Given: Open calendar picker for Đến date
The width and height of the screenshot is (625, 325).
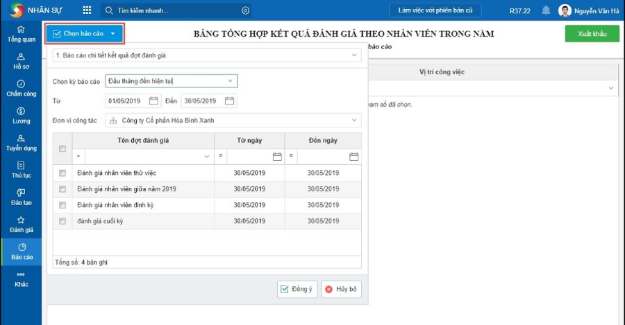Looking at the screenshot, I should pyautogui.click(x=230, y=101).
